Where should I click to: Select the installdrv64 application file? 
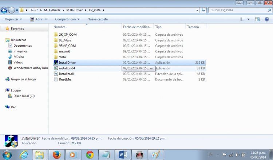(x=129, y=68)
